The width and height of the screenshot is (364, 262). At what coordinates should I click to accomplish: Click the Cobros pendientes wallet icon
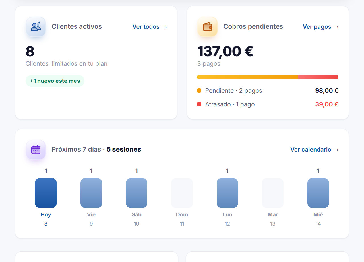(207, 27)
